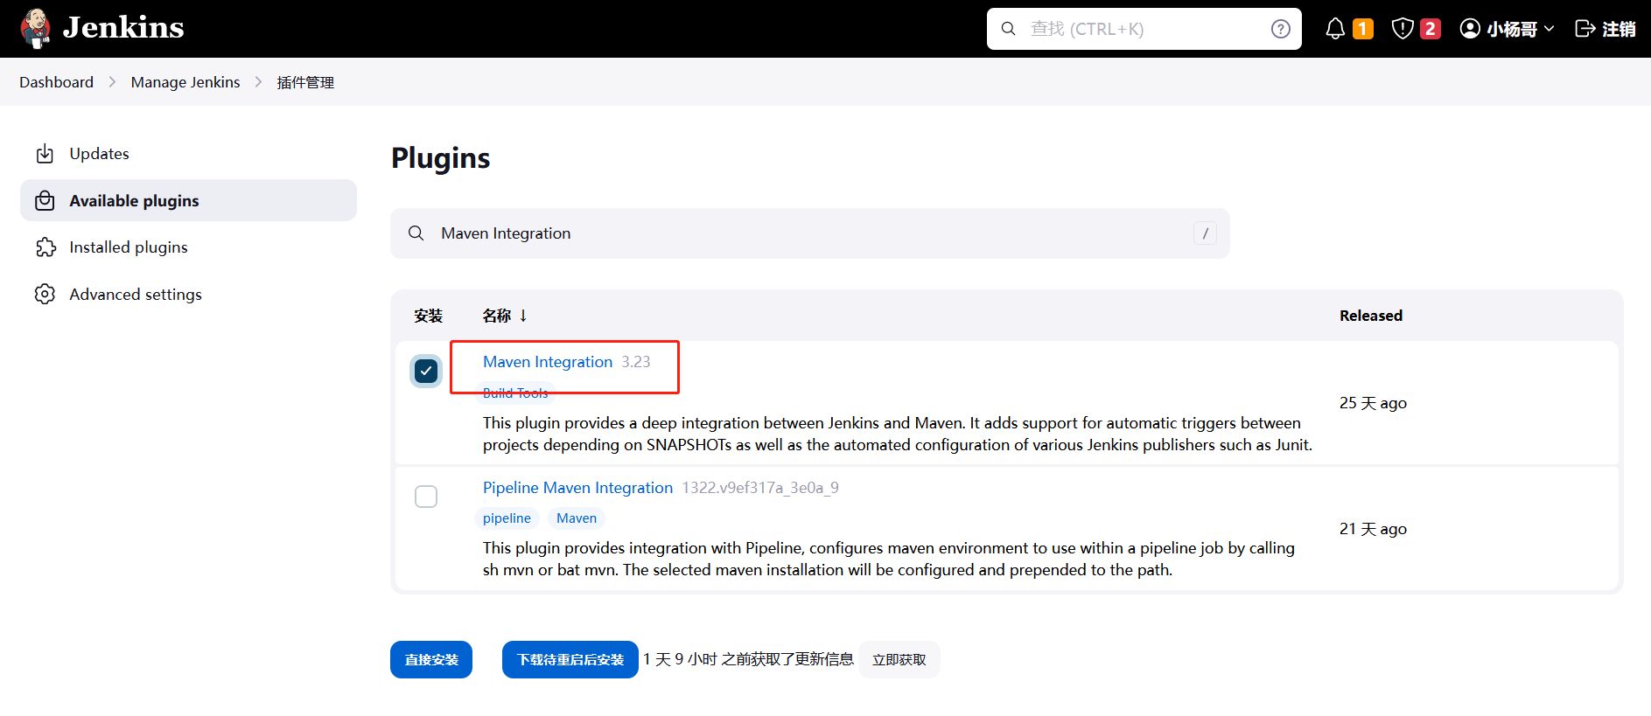Click the 21 天 ago release date

1373,529
